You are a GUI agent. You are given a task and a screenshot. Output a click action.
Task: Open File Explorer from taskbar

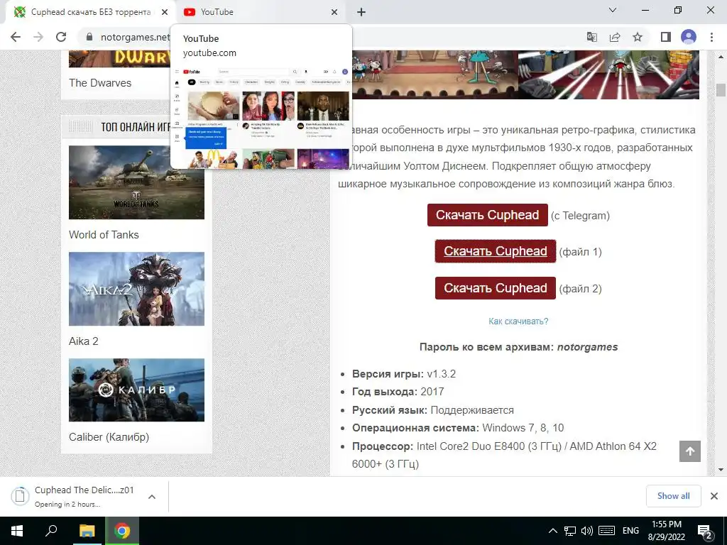click(87, 531)
